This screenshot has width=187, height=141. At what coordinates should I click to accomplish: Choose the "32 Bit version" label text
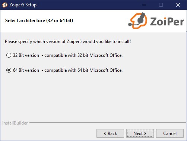click(26, 55)
